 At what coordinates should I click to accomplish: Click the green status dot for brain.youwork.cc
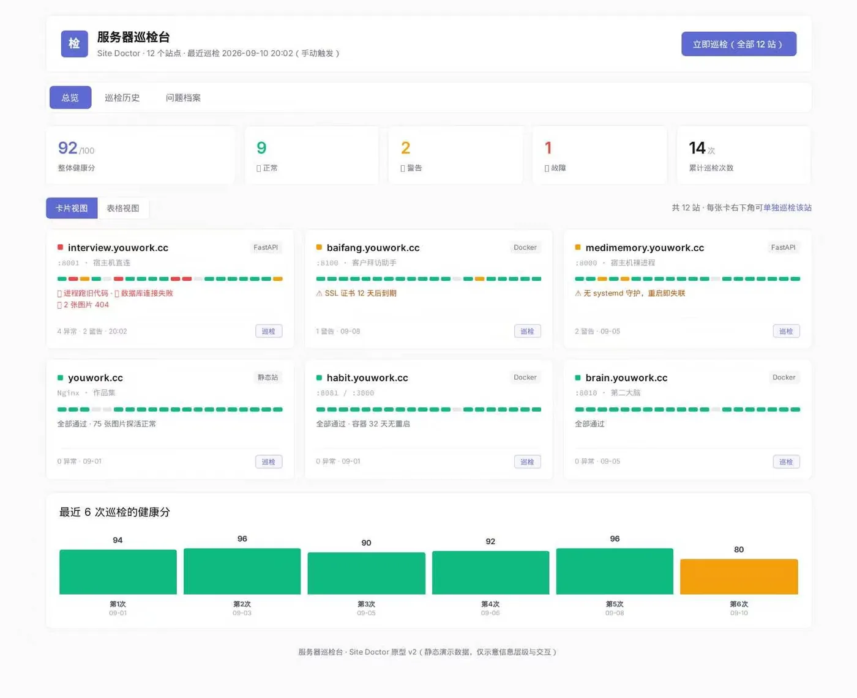coord(578,377)
